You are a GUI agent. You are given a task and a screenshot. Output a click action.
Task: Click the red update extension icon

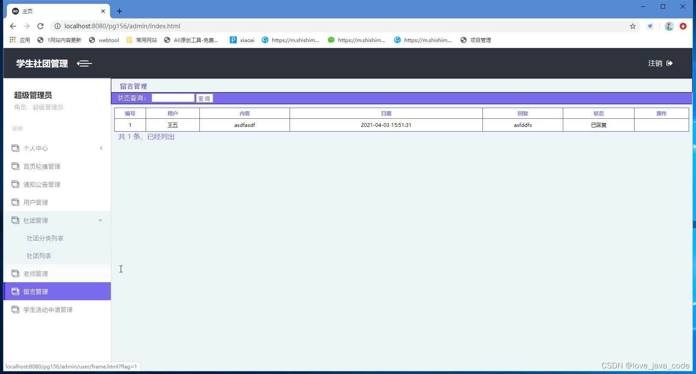point(683,26)
